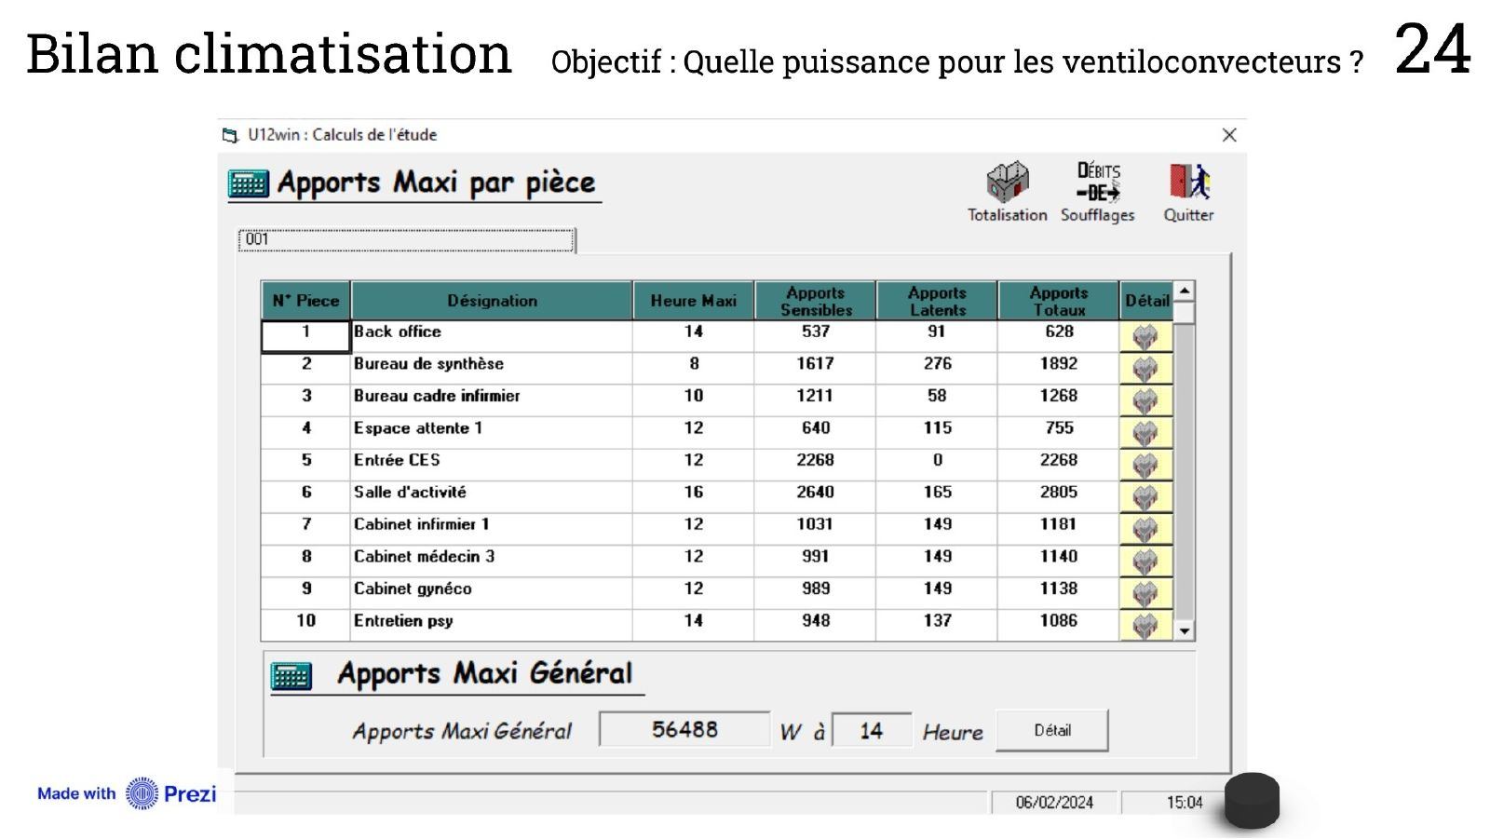
Task: Open the Totalisation tool
Action: tap(1008, 192)
